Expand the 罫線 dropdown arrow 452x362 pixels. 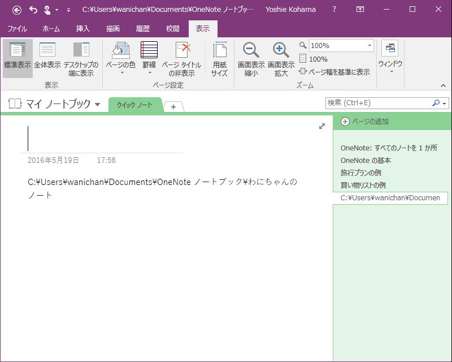(150, 72)
